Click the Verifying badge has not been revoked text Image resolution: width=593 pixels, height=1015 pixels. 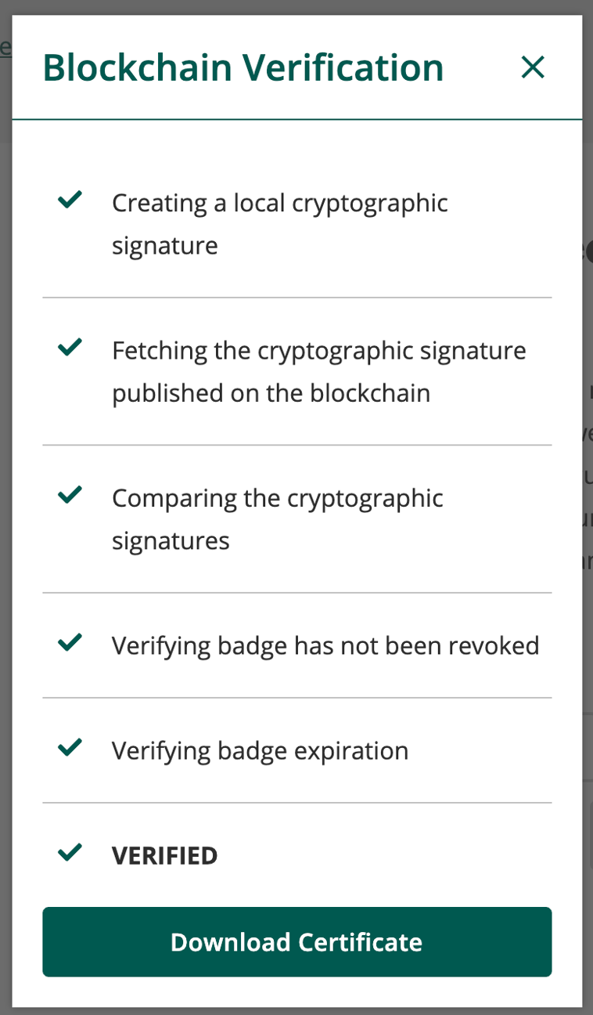click(326, 645)
